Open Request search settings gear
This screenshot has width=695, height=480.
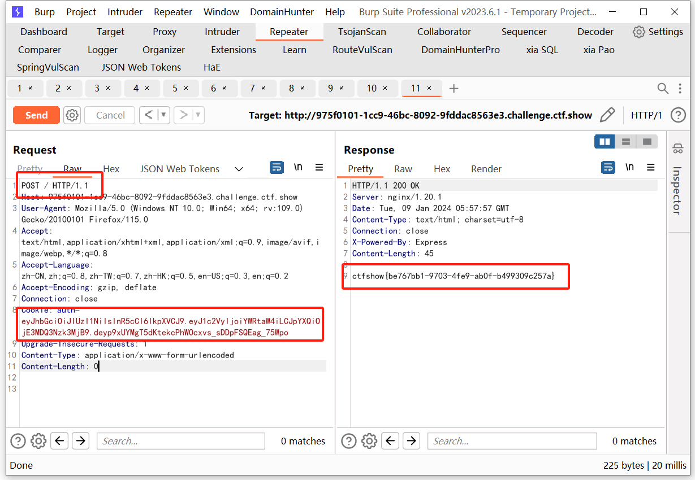[x=38, y=441]
